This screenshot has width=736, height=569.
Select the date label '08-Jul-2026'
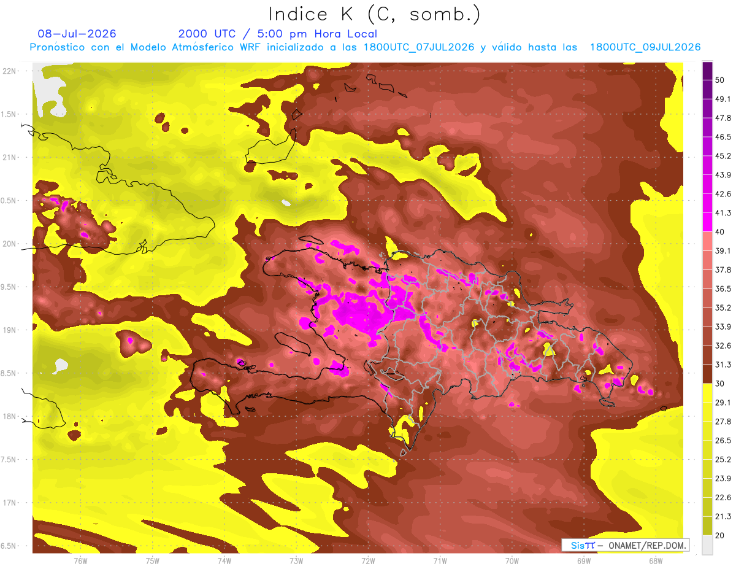[77, 34]
